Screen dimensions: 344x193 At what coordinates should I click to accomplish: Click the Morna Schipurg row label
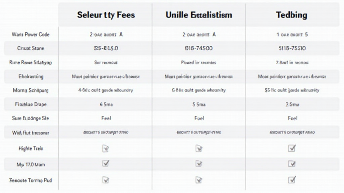31,90
